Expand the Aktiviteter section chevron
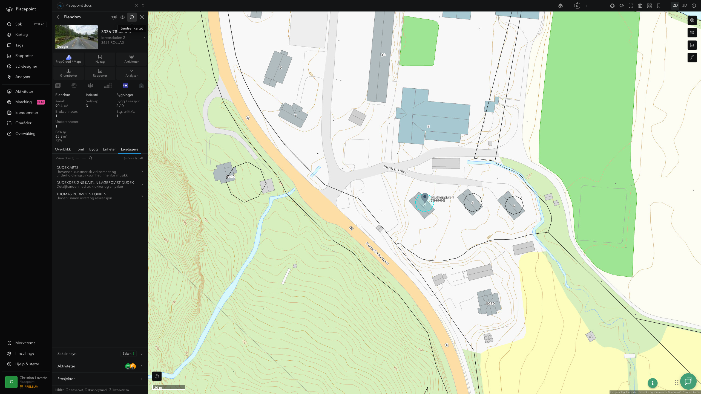Screen dimensions: 701x394 142,366
